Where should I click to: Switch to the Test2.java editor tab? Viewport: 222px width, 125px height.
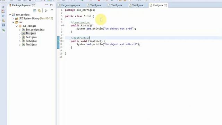117,6
